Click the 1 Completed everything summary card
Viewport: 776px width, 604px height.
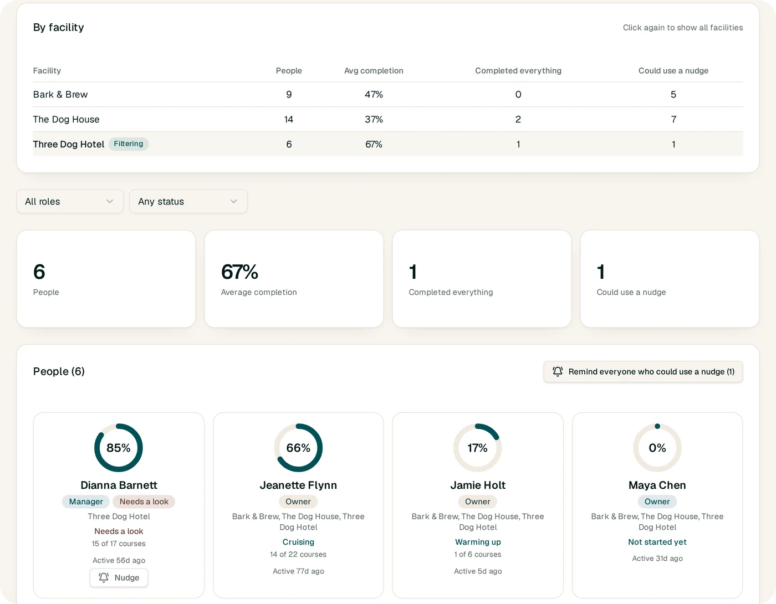pos(482,279)
